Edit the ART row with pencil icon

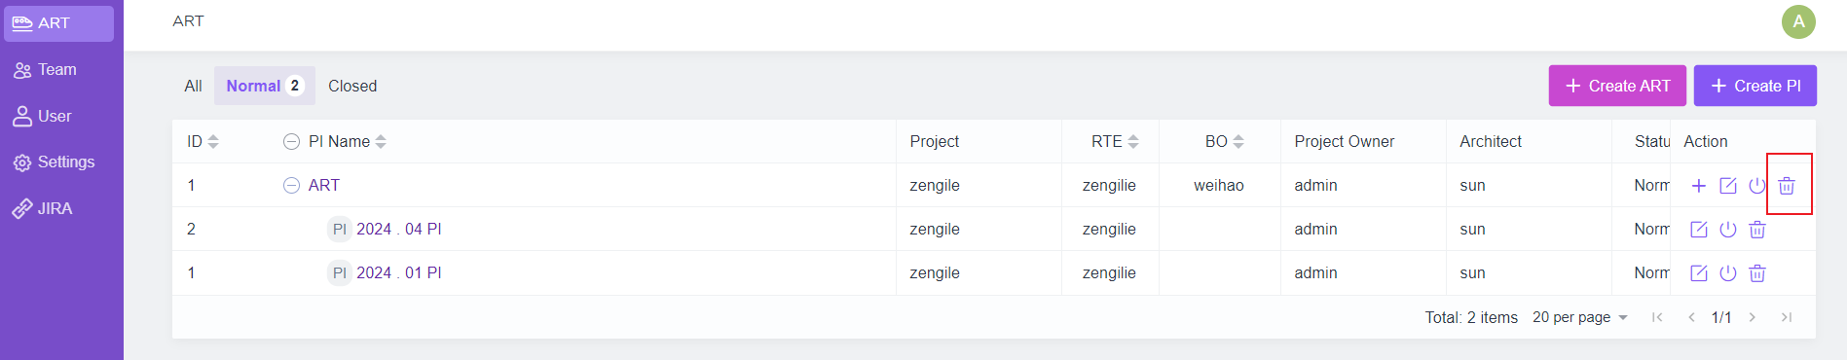pyautogui.click(x=1727, y=185)
